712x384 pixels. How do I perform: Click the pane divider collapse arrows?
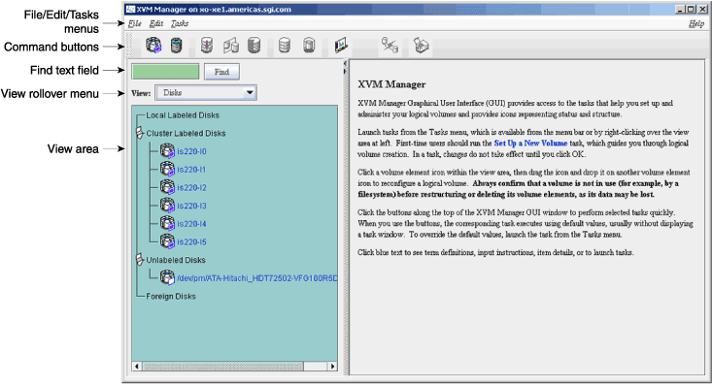[345, 67]
